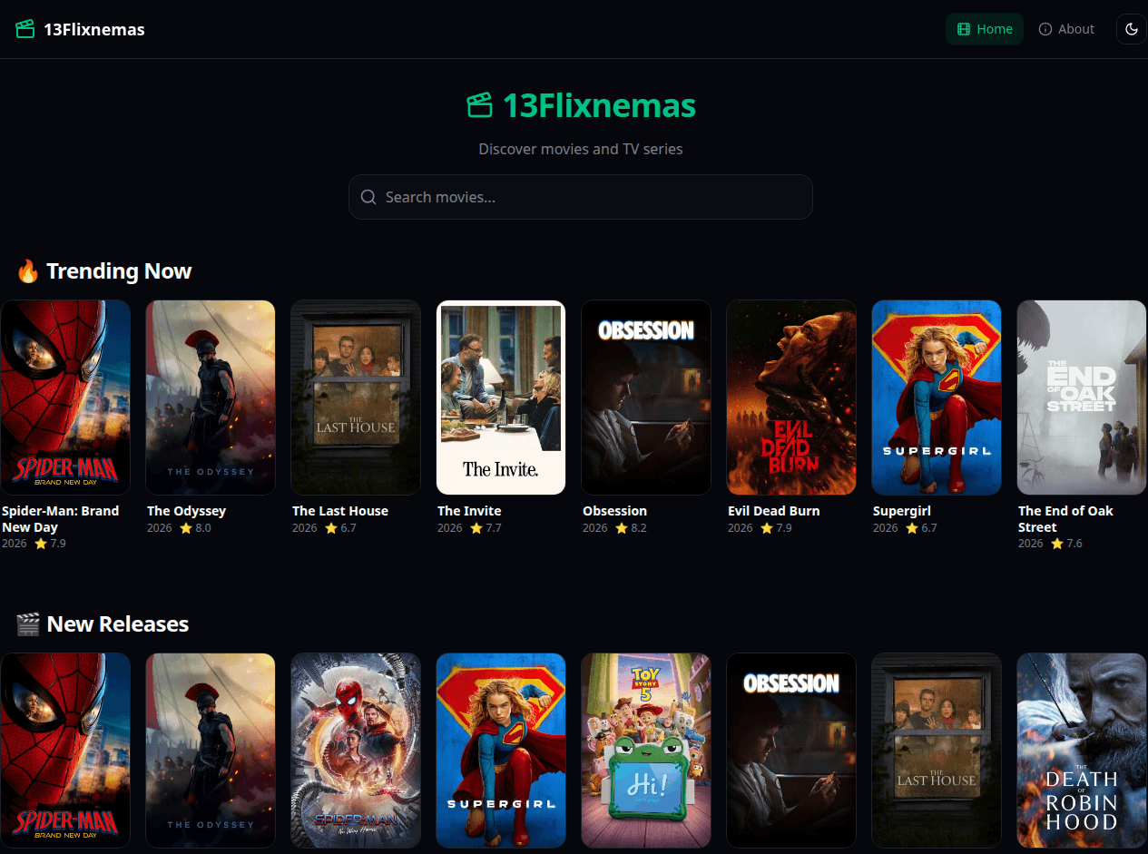This screenshot has width=1148, height=854.
Task: Click 'The Odyssey' title text
Action: coord(186,511)
